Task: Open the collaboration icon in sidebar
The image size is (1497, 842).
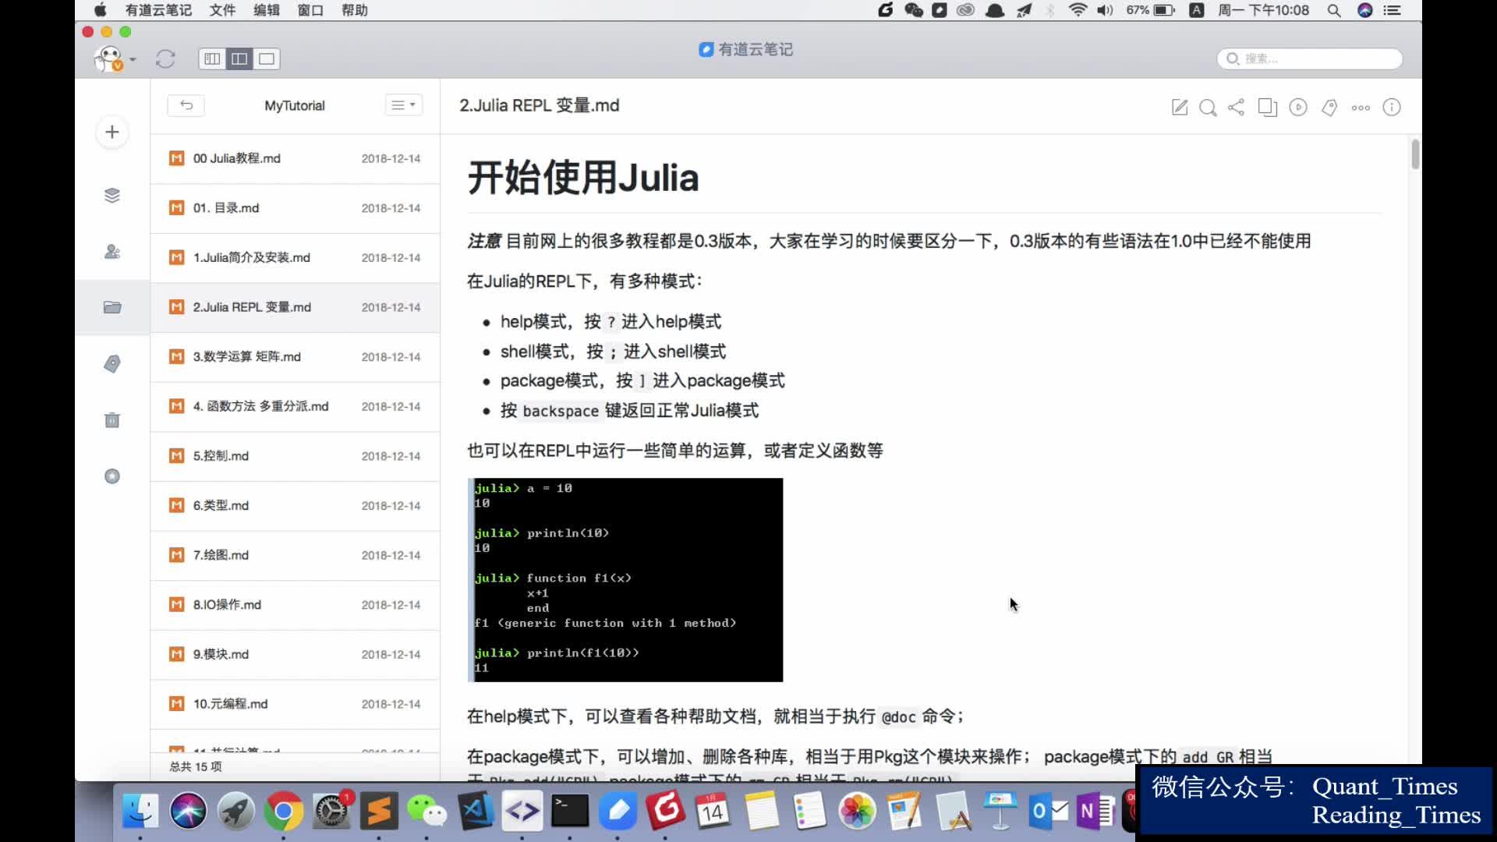Action: tap(111, 252)
